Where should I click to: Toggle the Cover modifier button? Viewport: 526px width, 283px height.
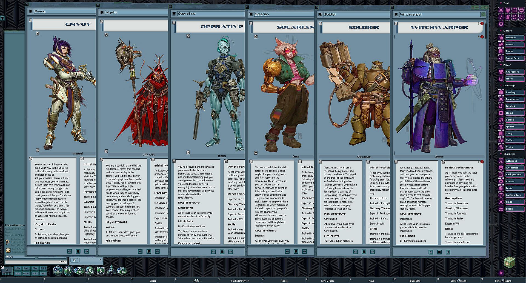click(x=26, y=268)
